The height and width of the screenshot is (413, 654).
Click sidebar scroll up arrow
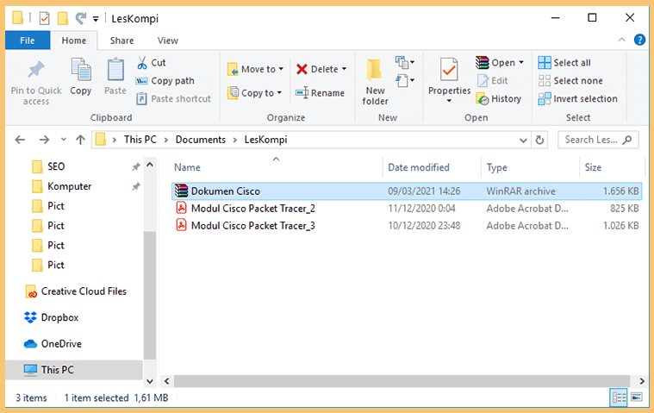coord(150,165)
